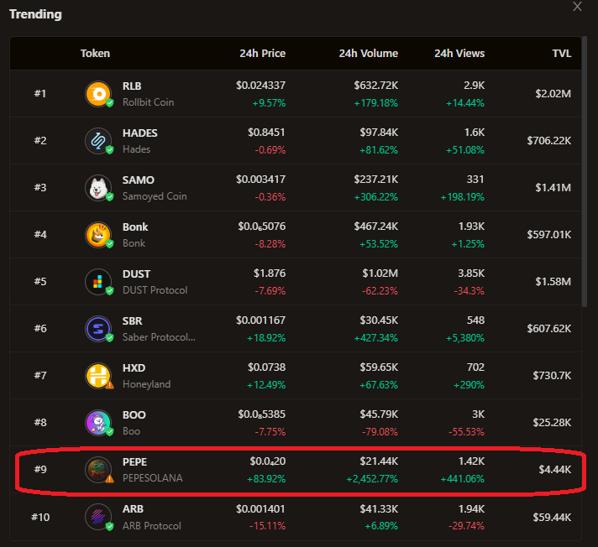Viewport: 598px width, 547px height.
Task: Open the Bonk token name
Action: tap(135, 227)
